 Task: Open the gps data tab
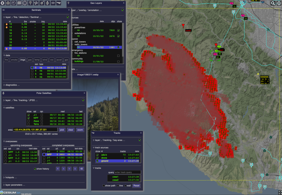pyautogui.click(x=66, y=60)
